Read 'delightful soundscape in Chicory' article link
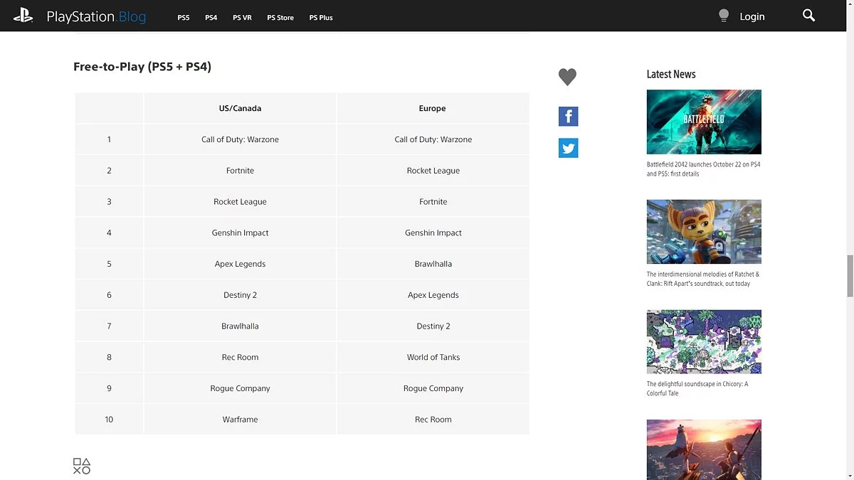The height and width of the screenshot is (480, 854). click(697, 388)
